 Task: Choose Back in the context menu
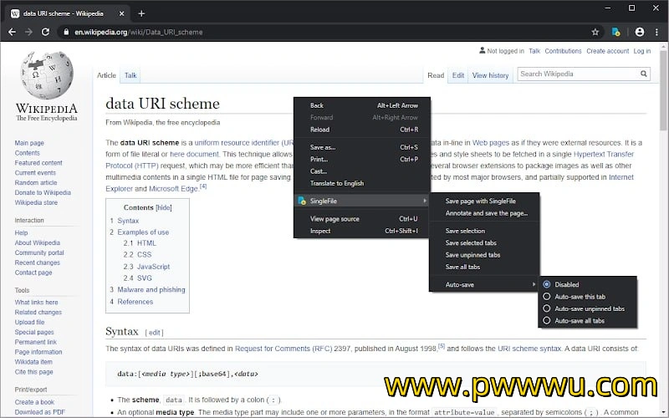pos(362,105)
